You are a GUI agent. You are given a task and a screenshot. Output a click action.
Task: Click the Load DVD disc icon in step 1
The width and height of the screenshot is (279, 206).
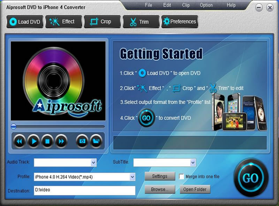pos(142,73)
